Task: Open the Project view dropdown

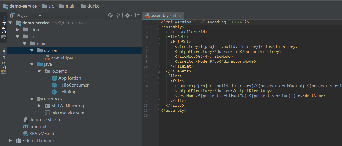Action: coord(40,15)
